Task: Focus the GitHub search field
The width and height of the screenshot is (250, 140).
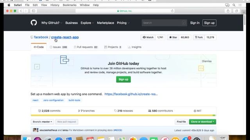Action: pos(164,23)
